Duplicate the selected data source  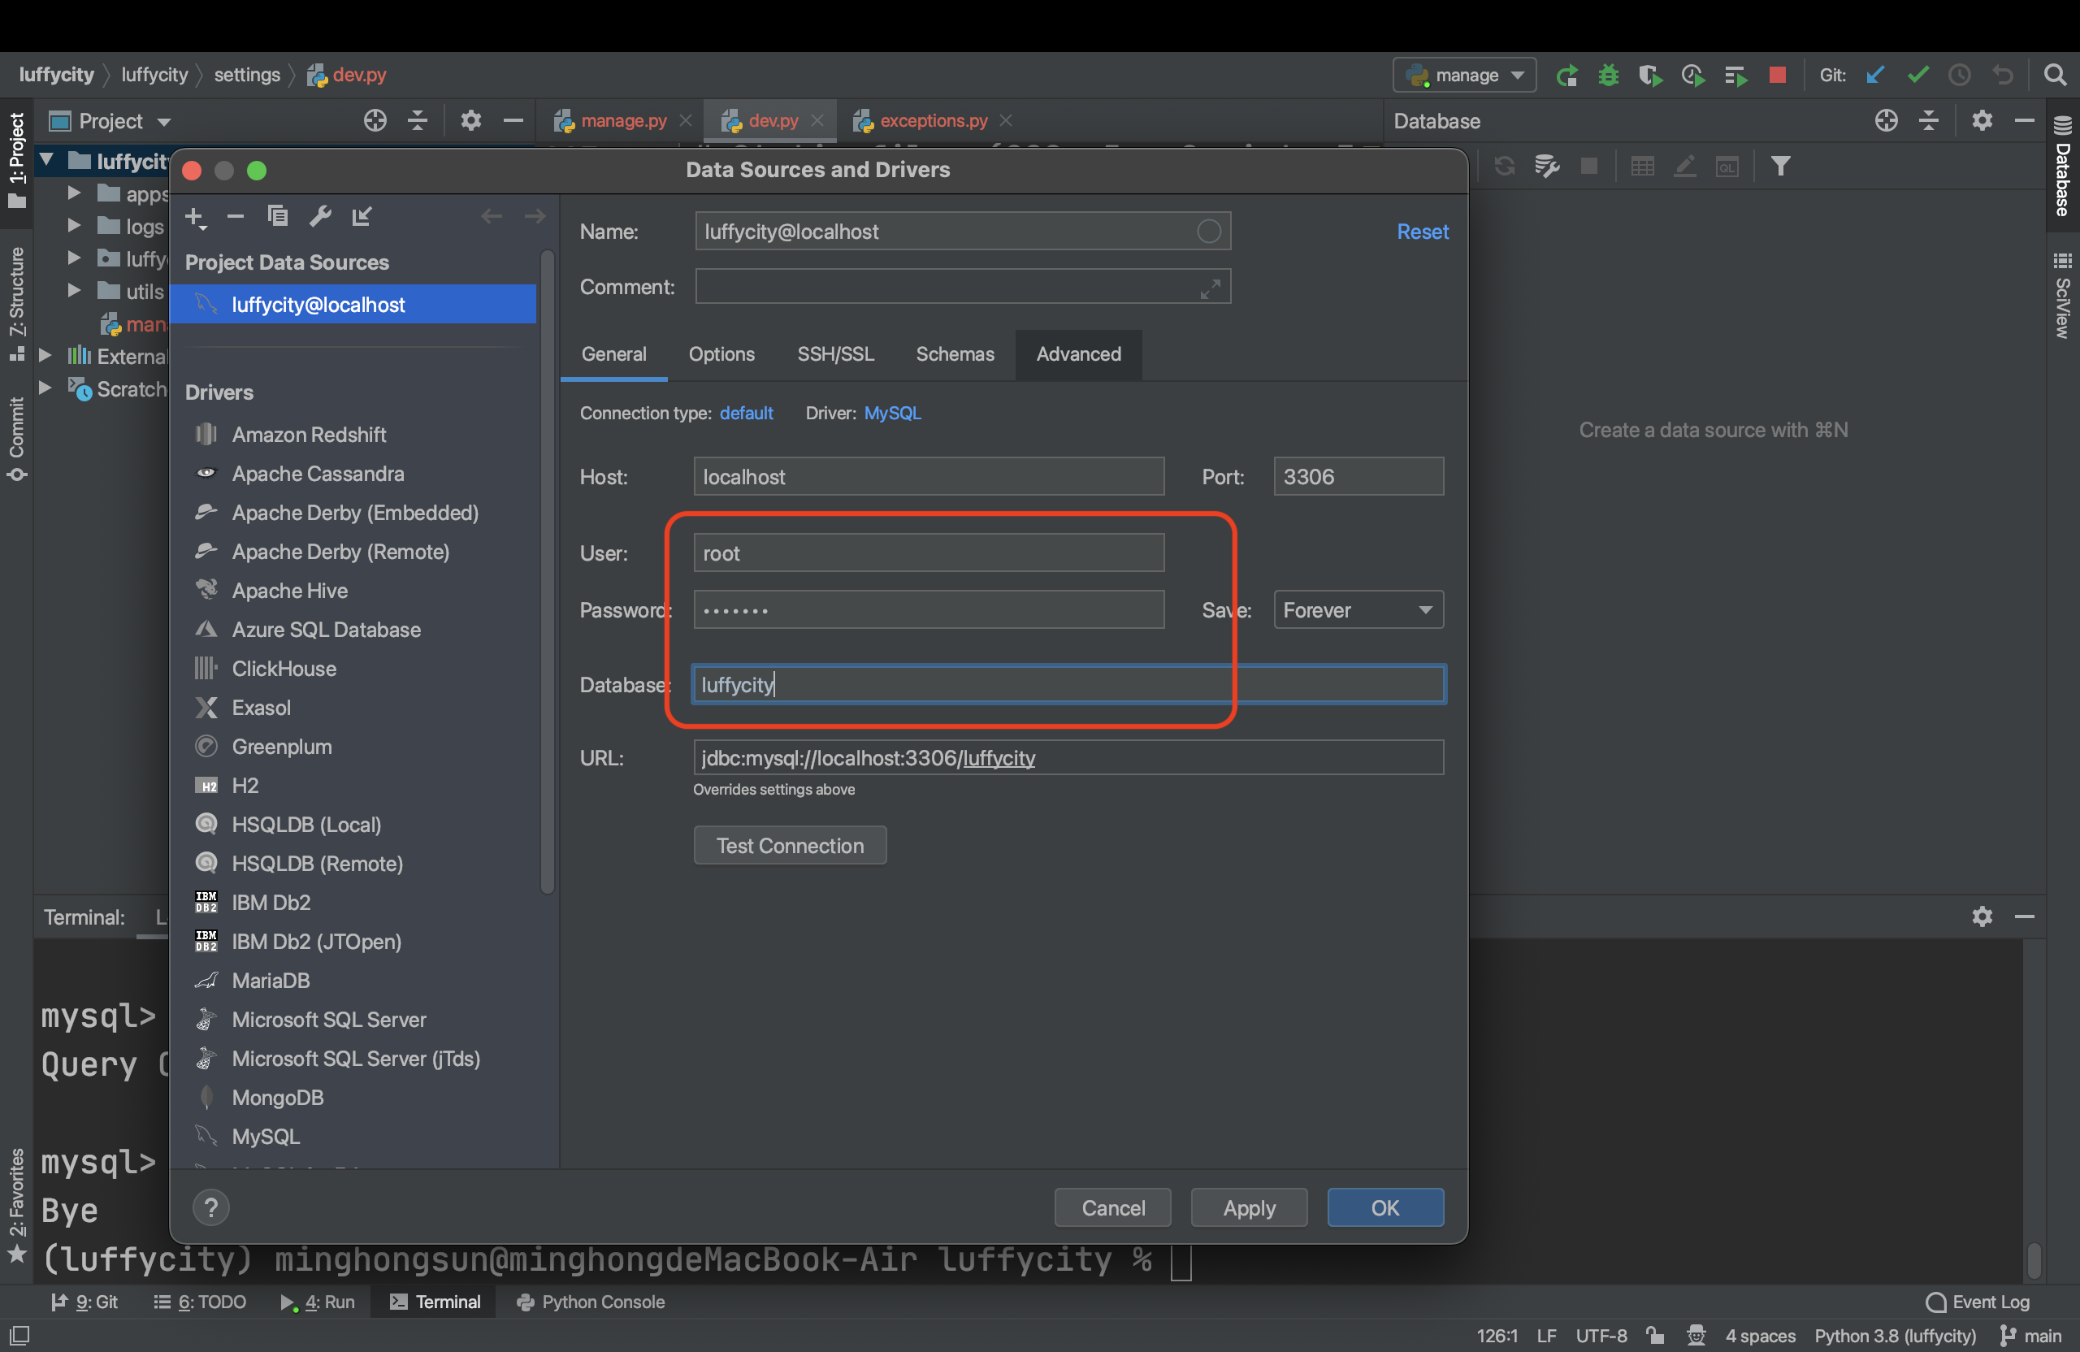click(278, 216)
